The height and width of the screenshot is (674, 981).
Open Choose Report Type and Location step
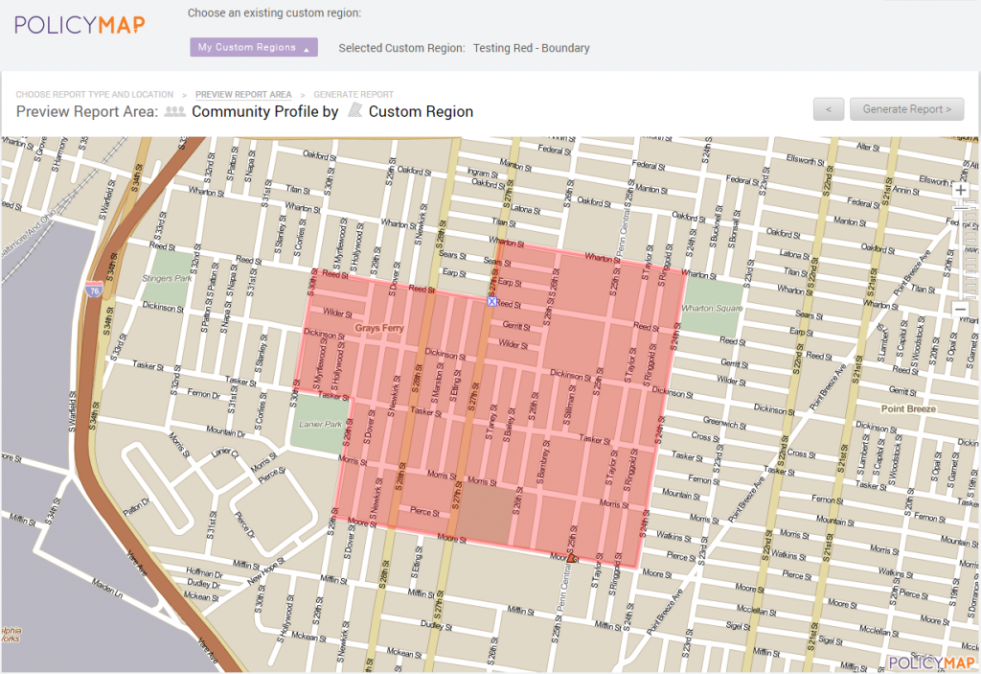95,95
